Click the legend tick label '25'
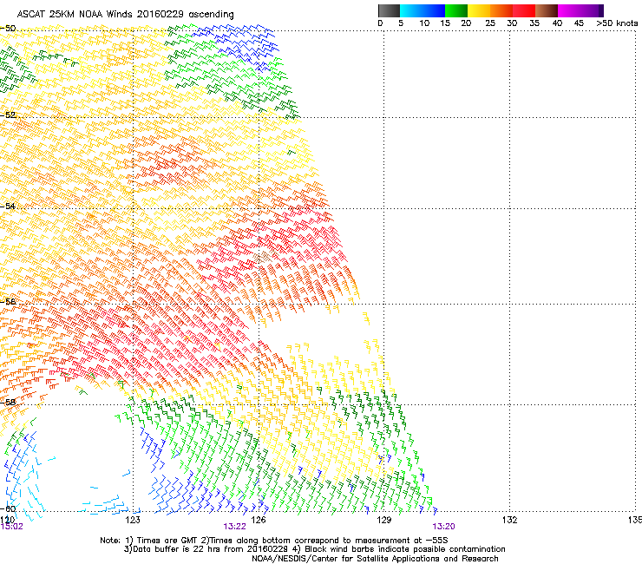 490,23
